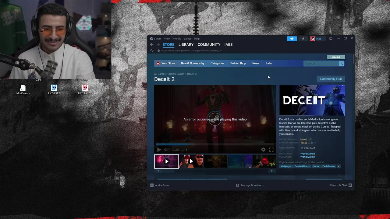This screenshot has height=219, width=390.
Task: Open the store News link
Action: 256,63
